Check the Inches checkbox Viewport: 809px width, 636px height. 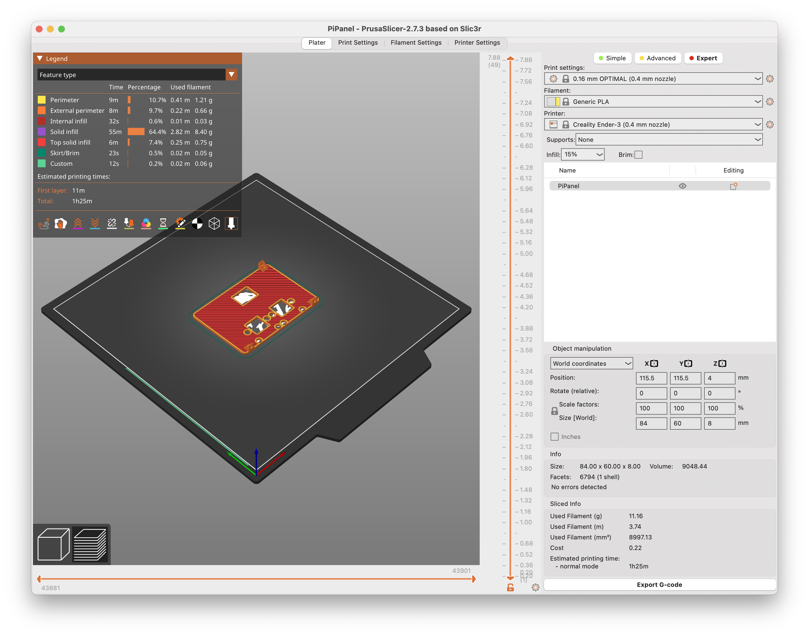pyautogui.click(x=554, y=436)
